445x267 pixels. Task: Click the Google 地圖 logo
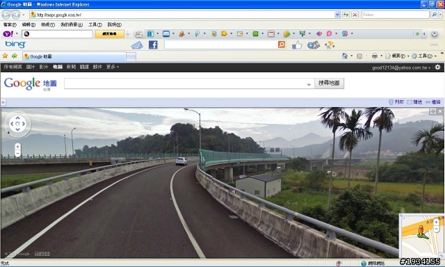(31, 83)
